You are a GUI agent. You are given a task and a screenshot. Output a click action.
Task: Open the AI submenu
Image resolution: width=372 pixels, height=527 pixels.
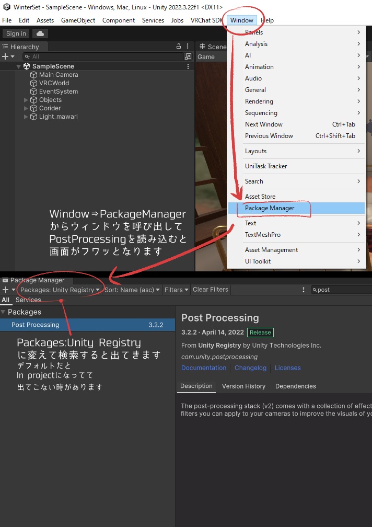[x=296, y=55]
